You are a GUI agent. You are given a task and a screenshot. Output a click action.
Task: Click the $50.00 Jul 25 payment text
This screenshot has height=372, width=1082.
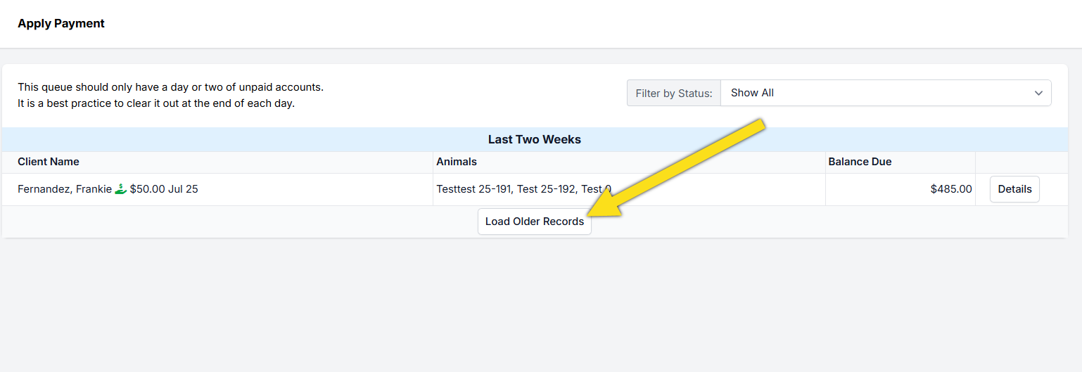click(x=164, y=189)
